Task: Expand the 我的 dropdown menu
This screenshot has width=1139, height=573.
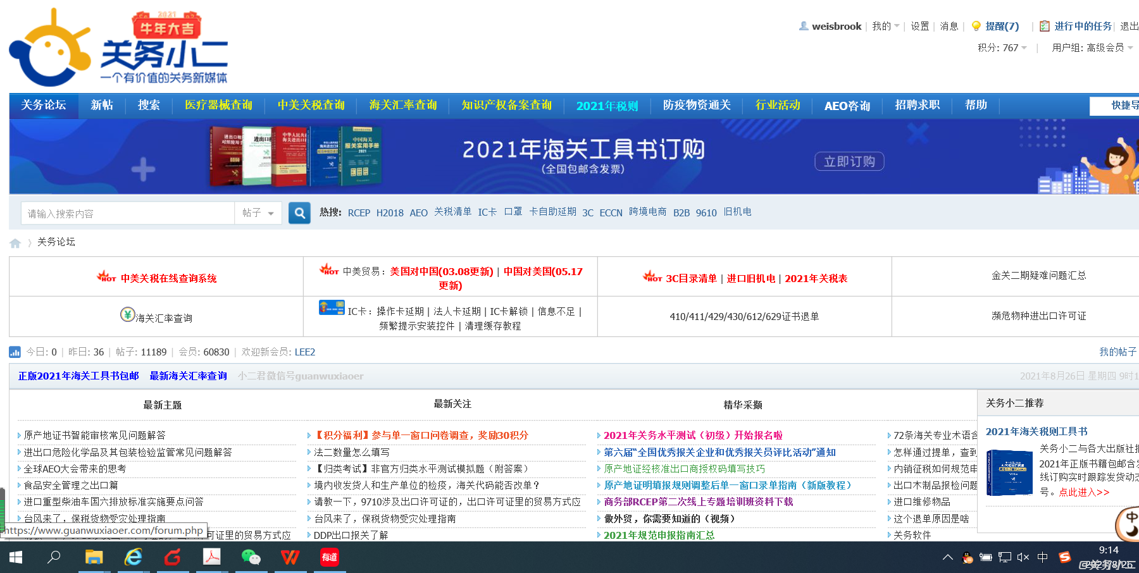Action: tap(885, 26)
